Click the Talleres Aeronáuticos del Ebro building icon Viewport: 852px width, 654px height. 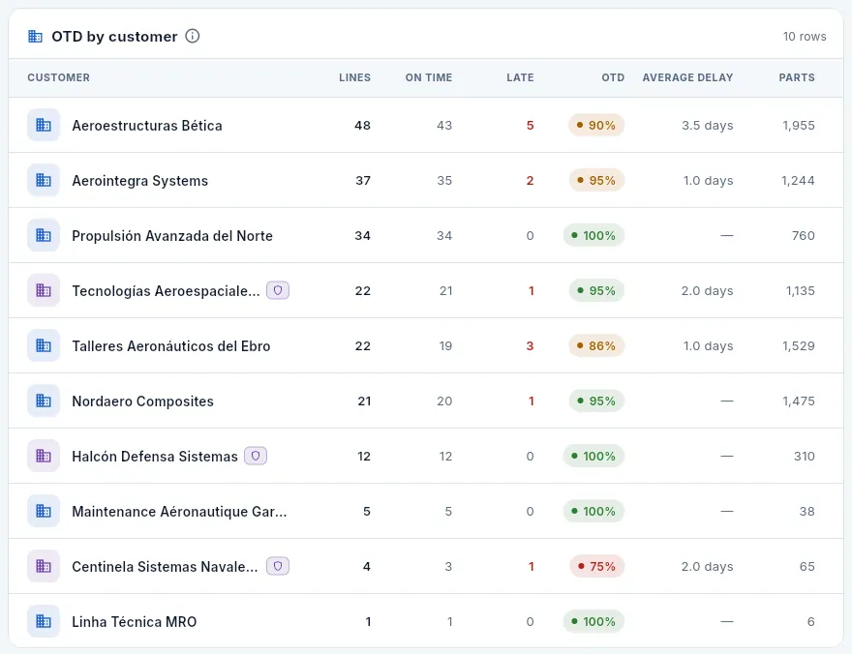(44, 345)
